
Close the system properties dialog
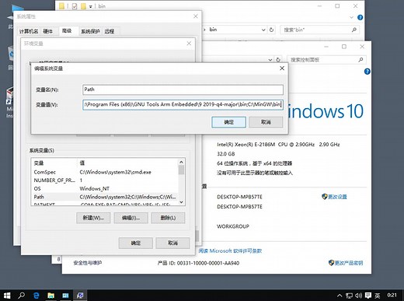point(196,16)
